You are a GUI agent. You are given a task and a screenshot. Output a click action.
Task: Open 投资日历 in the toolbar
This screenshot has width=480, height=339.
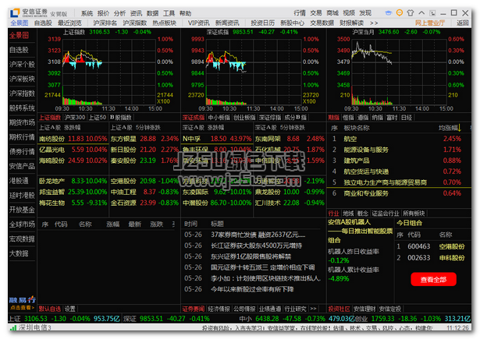(x=263, y=23)
